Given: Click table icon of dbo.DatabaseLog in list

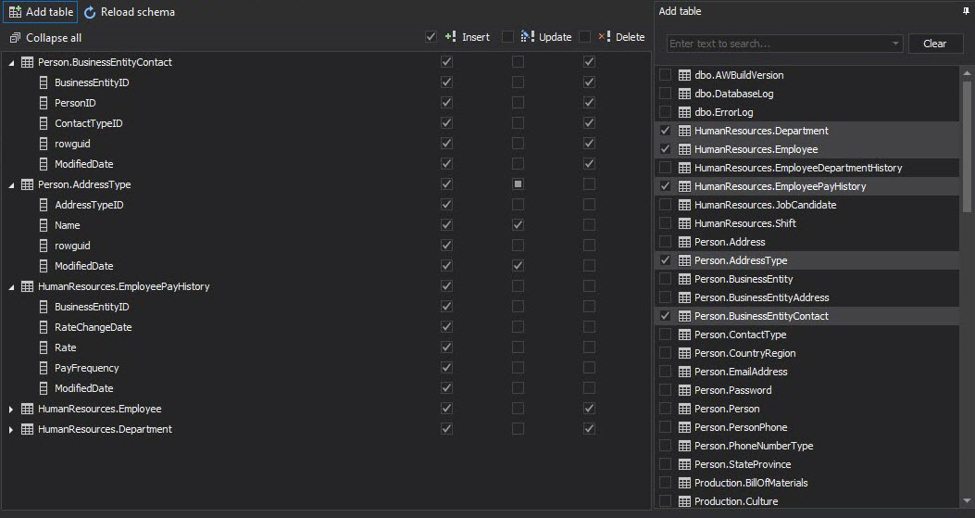Looking at the screenshot, I should click(684, 94).
